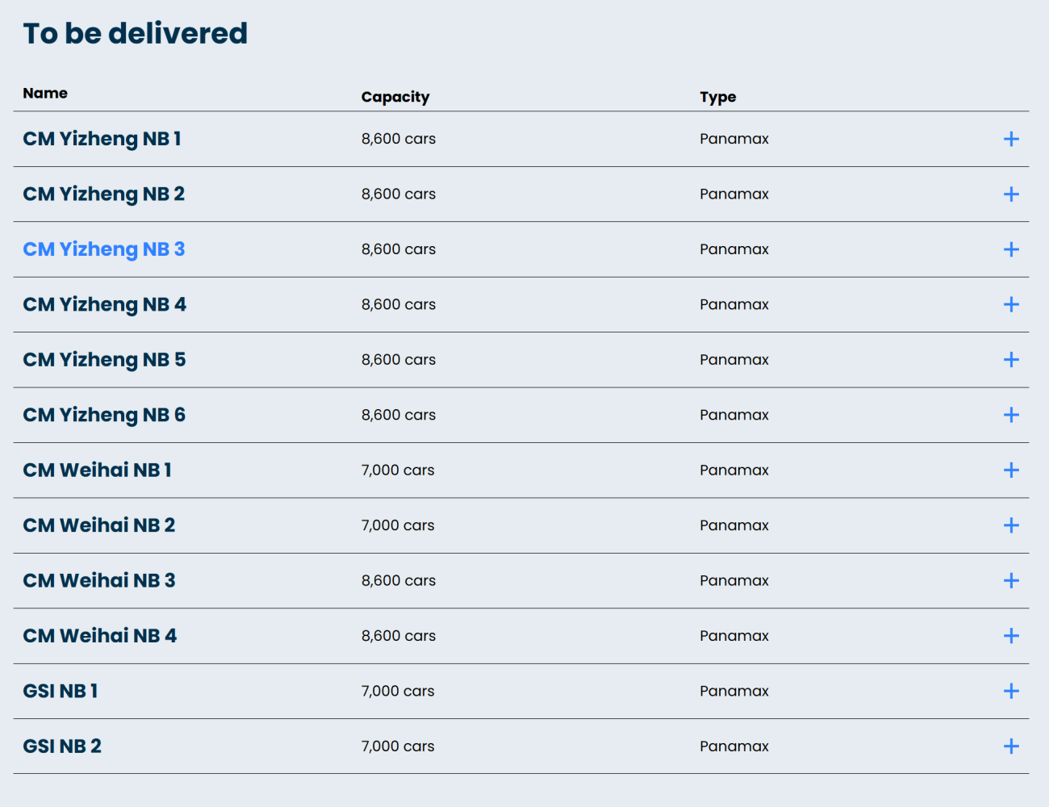
Task: Open the highlighted CM Yizheng NB 3 link
Action: (104, 249)
